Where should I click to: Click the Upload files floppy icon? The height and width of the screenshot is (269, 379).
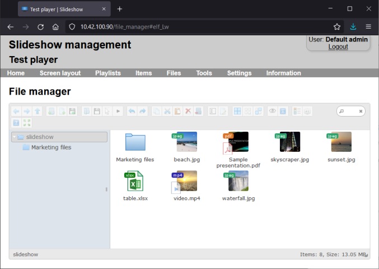point(72,112)
